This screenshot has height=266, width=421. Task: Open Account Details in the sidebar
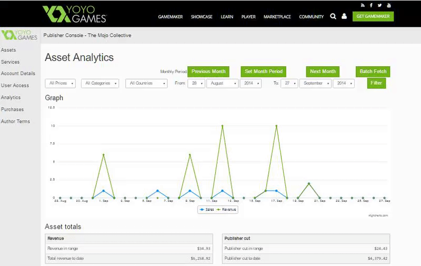point(18,74)
